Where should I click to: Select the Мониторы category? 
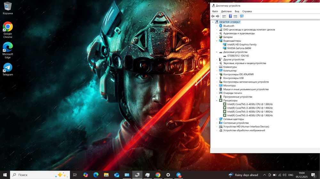[x=229, y=86]
